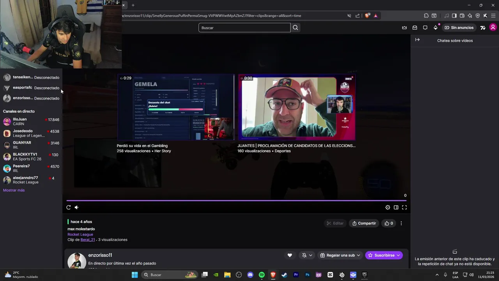This screenshot has width=499, height=281.
Task: Open the ESP LAA language selector
Action: pyautogui.click(x=455, y=275)
